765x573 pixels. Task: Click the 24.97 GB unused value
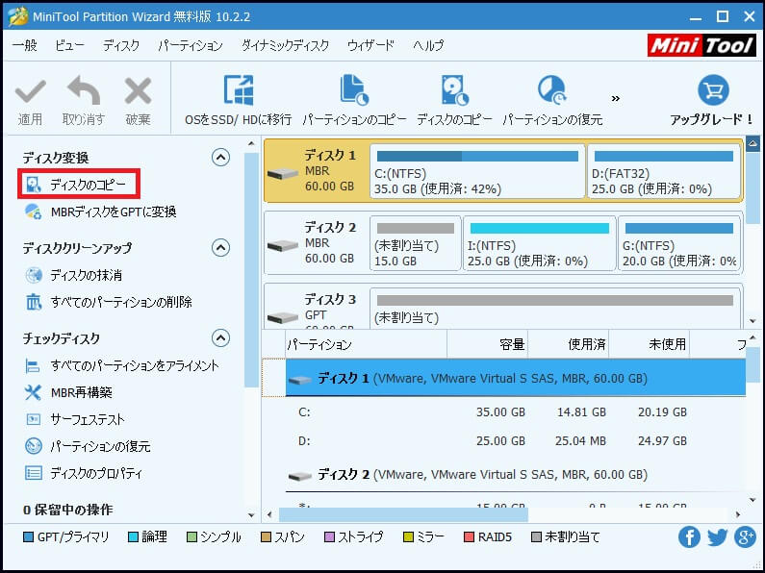(x=662, y=441)
